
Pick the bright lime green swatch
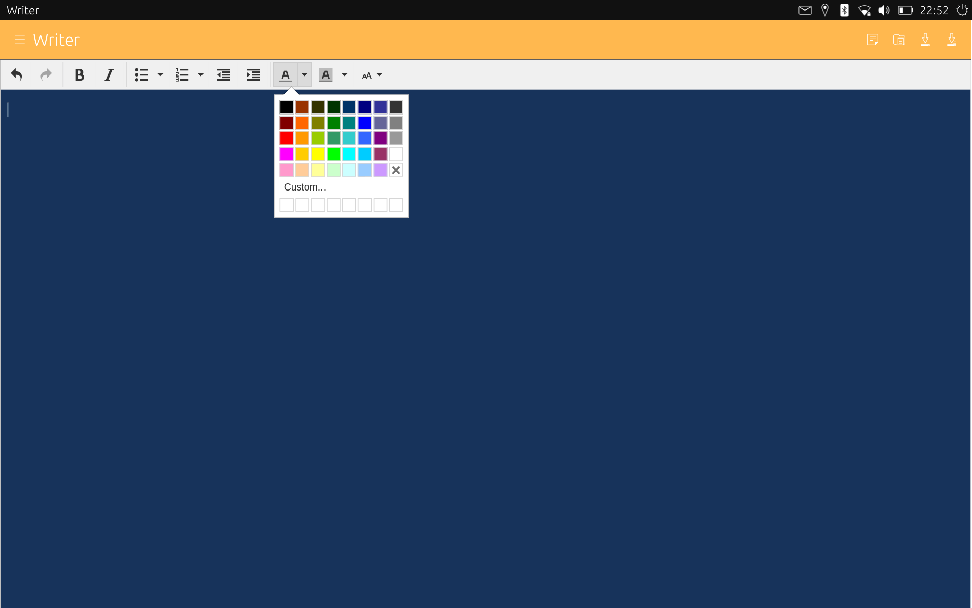[x=334, y=154]
